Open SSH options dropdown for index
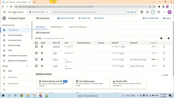 (157, 53)
